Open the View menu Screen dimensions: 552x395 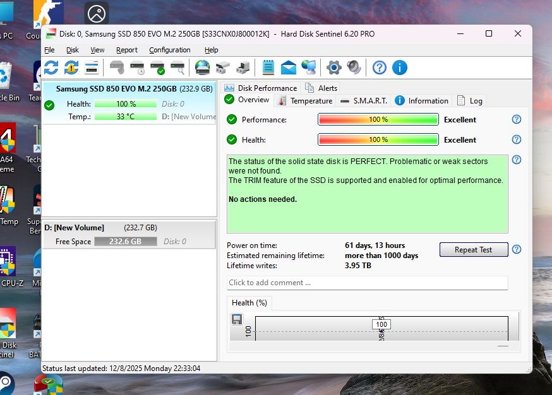tap(97, 50)
